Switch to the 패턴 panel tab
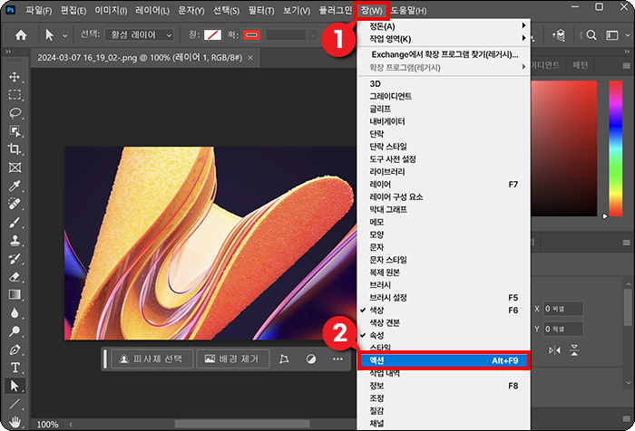The image size is (635, 431). click(580, 65)
